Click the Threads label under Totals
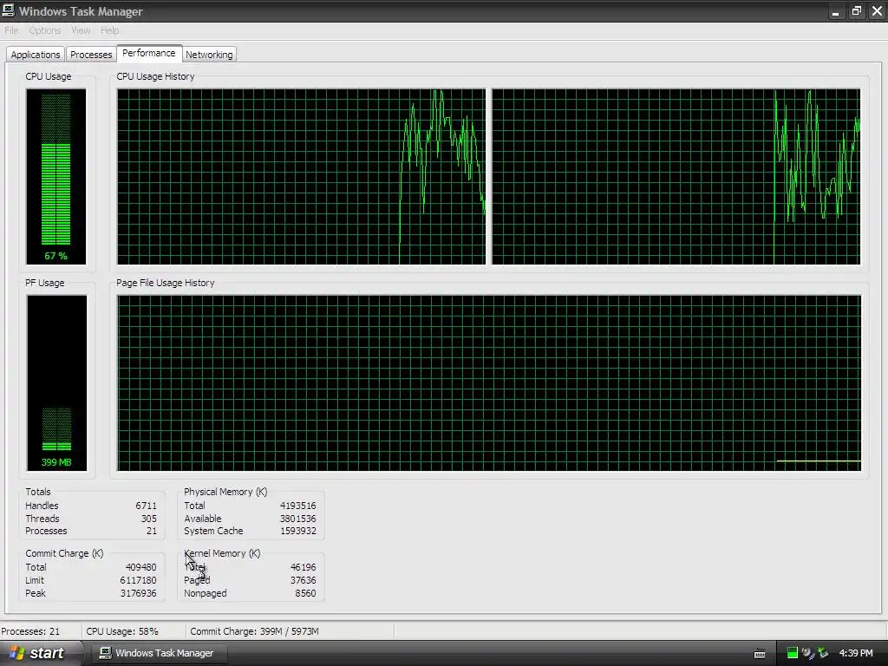Image resolution: width=888 pixels, height=666 pixels. [42, 519]
